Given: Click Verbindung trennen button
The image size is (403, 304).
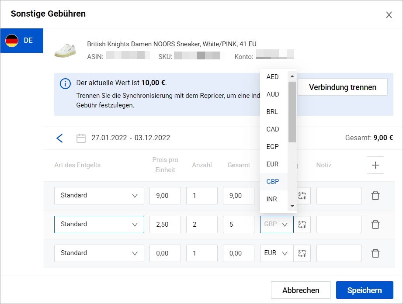Looking at the screenshot, I should [343, 87].
